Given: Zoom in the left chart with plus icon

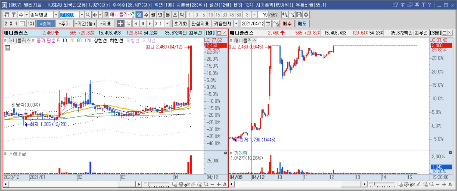Looking at the screenshot, I should 219,184.
